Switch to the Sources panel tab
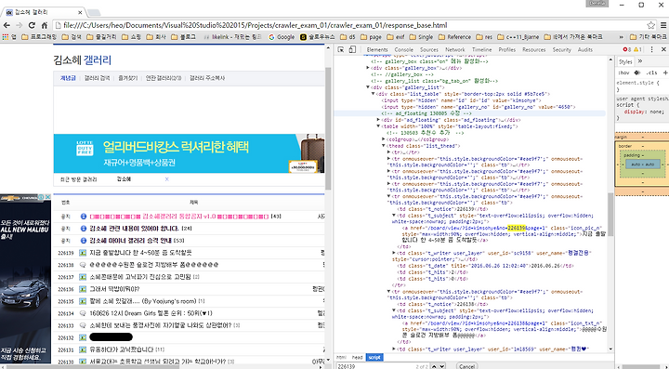This screenshot has width=669, height=369. tap(428, 49)
